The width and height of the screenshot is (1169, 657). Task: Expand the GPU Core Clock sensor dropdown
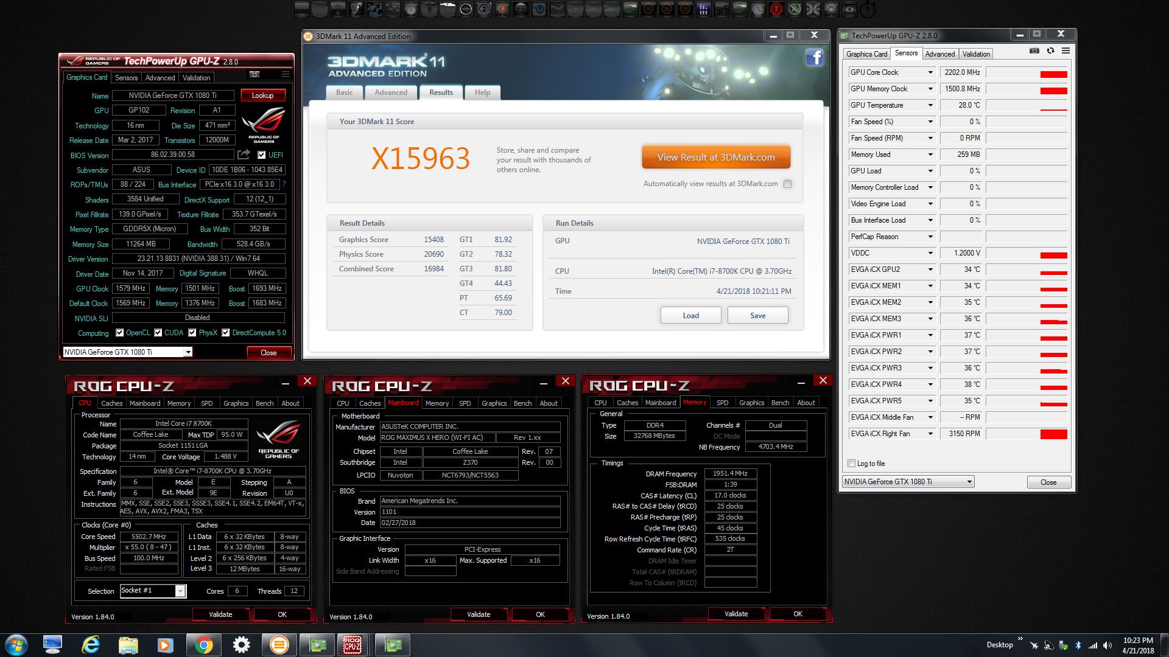(930, 72)
